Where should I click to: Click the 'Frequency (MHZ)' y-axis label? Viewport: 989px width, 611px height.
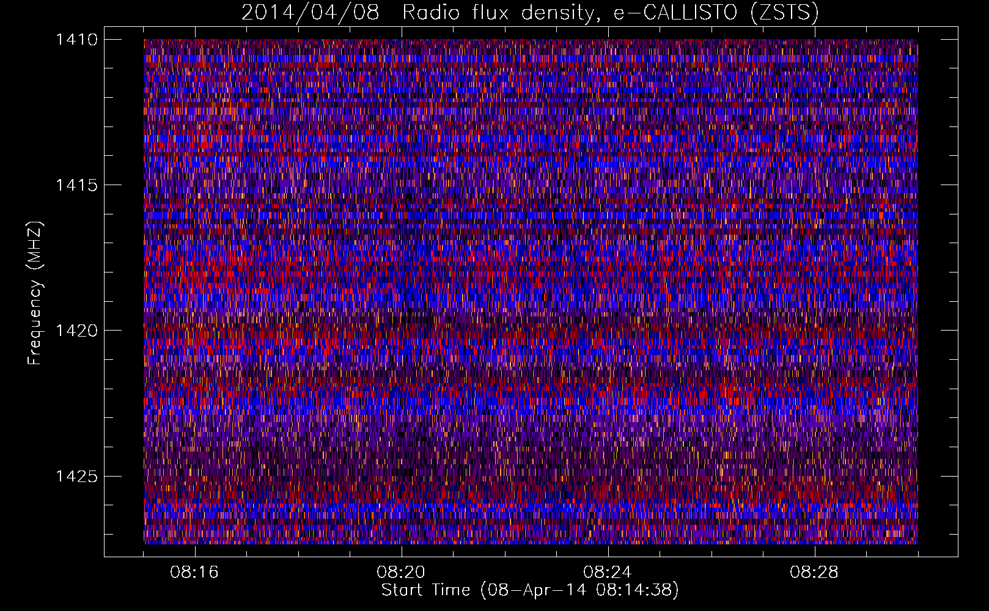[x=35, y=293]
